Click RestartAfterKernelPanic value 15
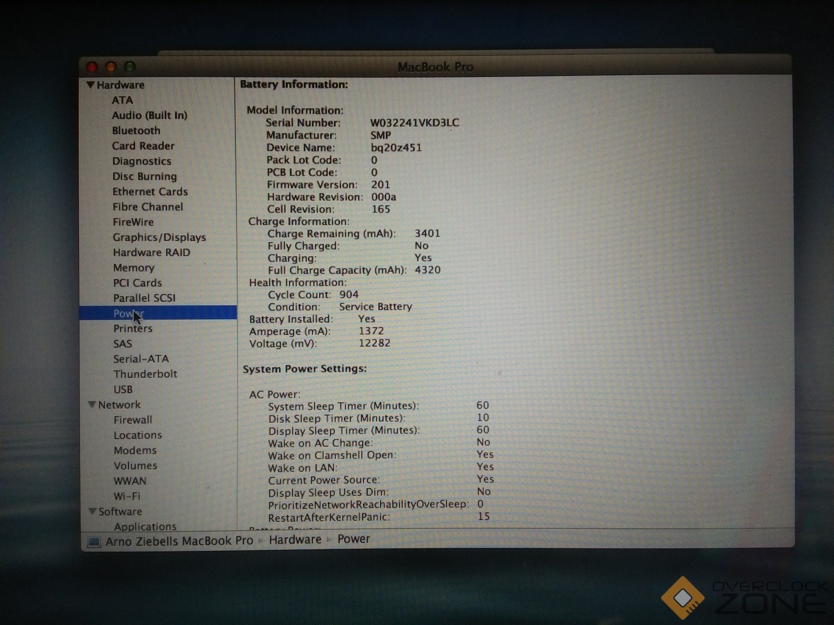 click(484, 516)
